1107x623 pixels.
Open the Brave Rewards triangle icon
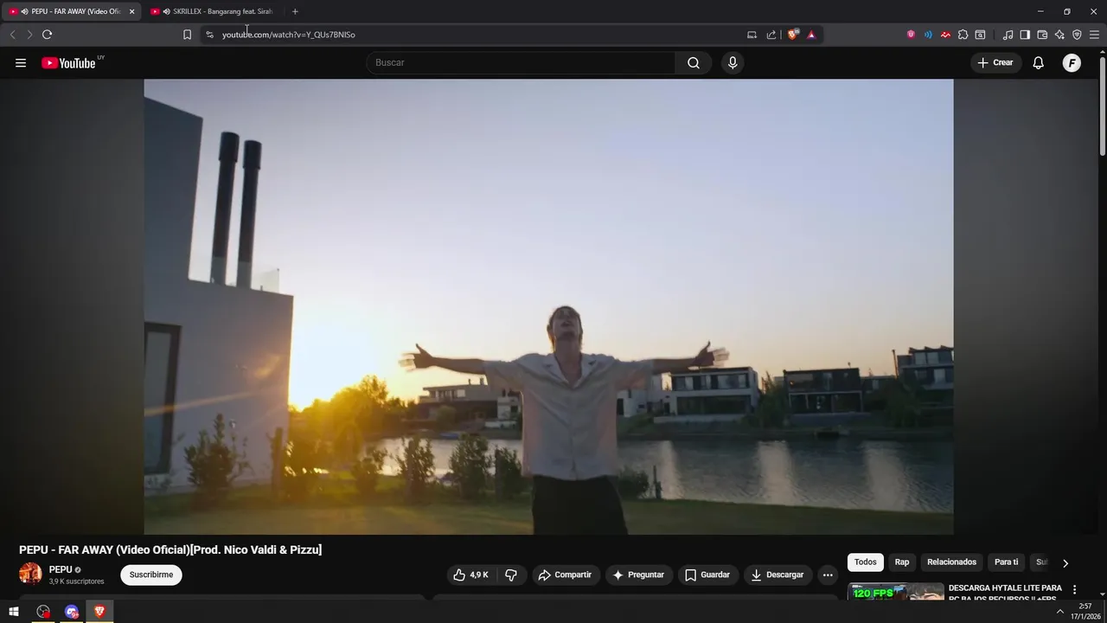pos(811,35)
